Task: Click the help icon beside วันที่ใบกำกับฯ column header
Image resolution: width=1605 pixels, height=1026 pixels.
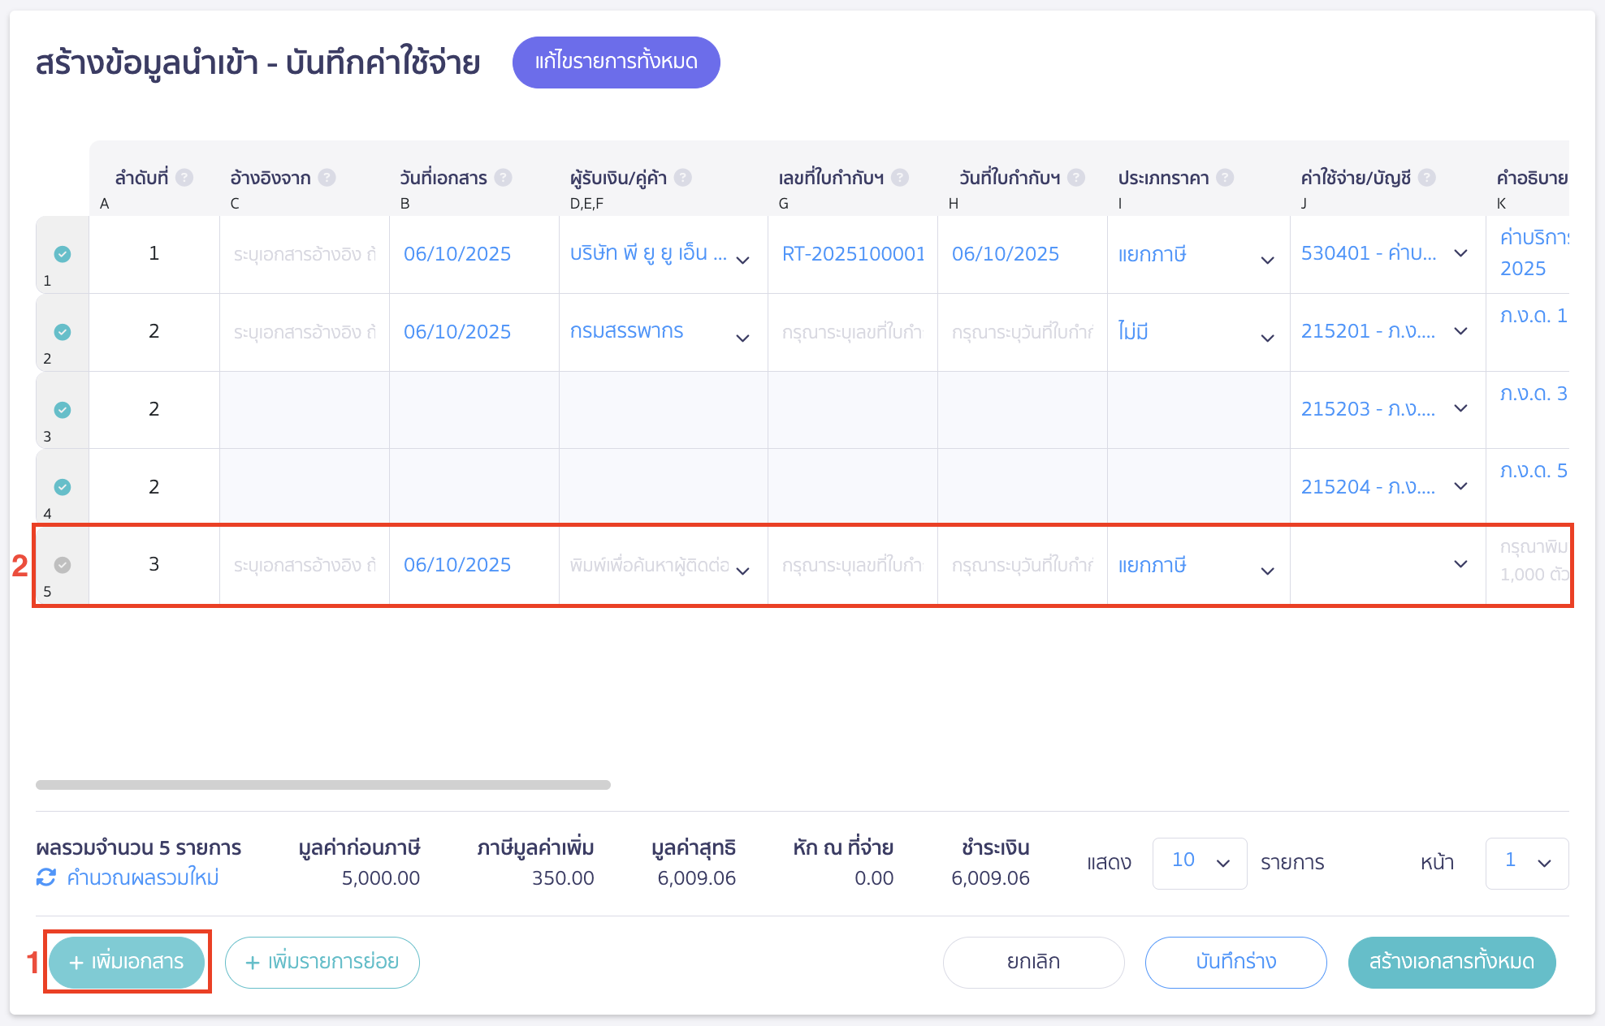Action: [1077, 177]
